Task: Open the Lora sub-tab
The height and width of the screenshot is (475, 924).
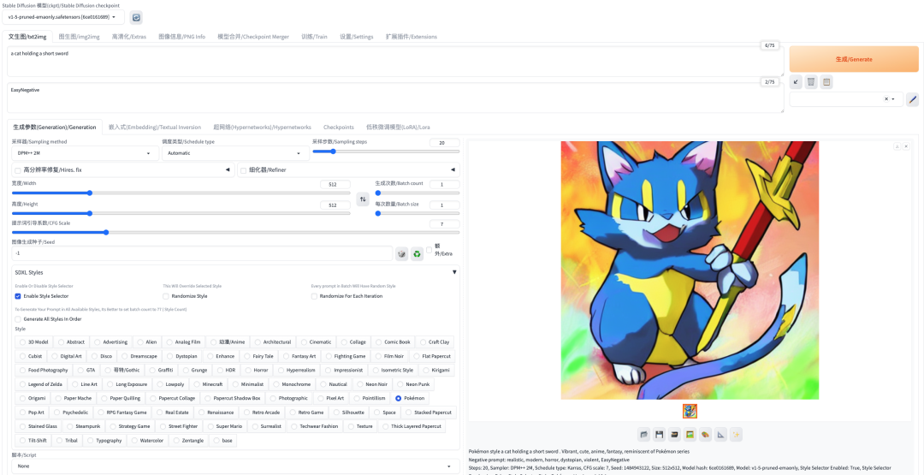Action: coord(398,128)
